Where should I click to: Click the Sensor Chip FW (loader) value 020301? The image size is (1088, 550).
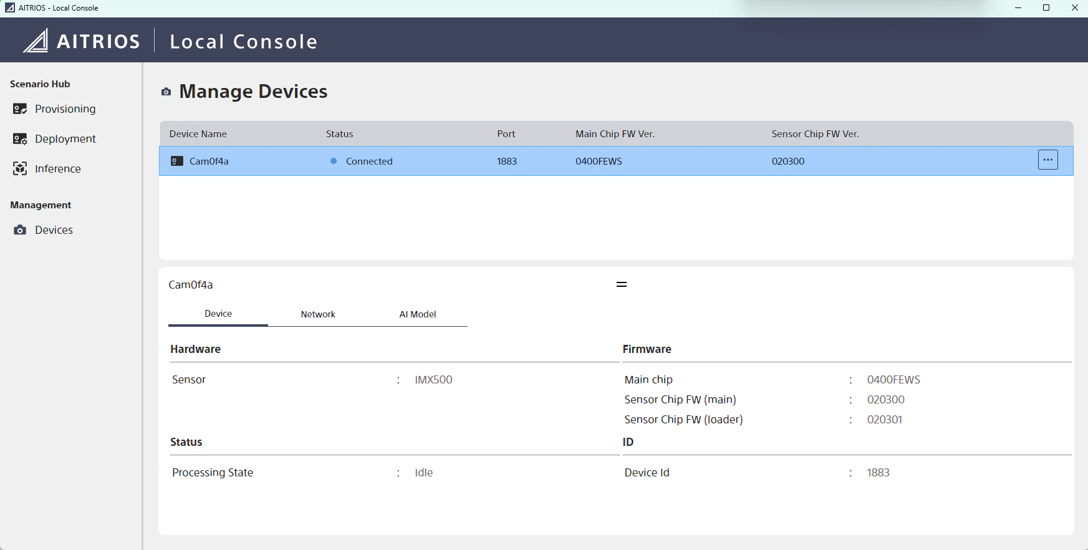pos(885,420)
